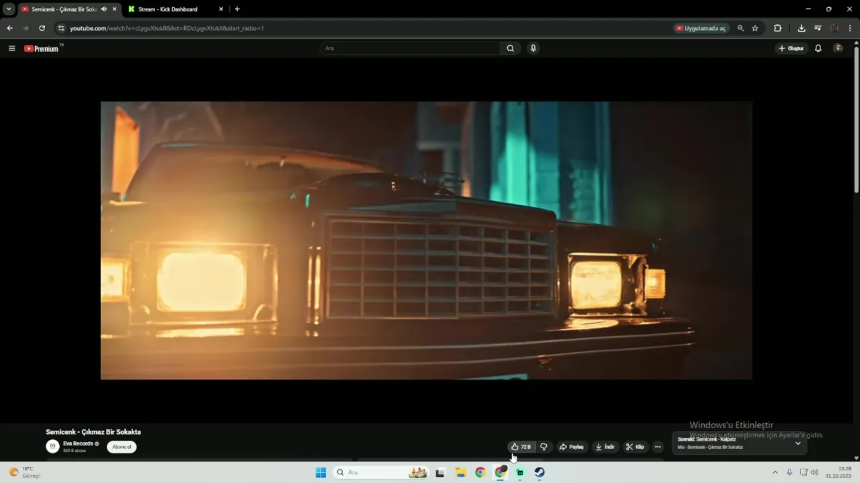Click the browser address bar URL
This screenshot has width=860, height=483.
point(167,28)
